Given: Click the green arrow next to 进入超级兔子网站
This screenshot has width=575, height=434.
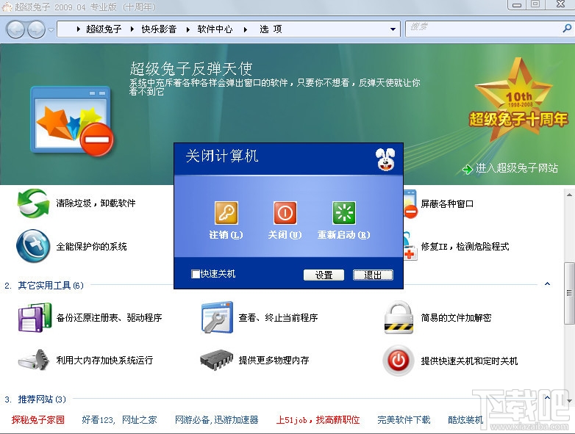Looking at the screenshot, I should pyautogui.click(x=467, y=169).
